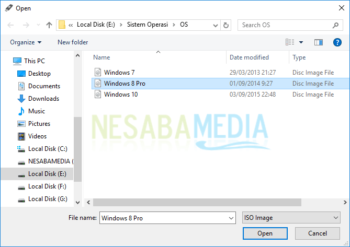Cancel the Open dialog

[317, 233]
